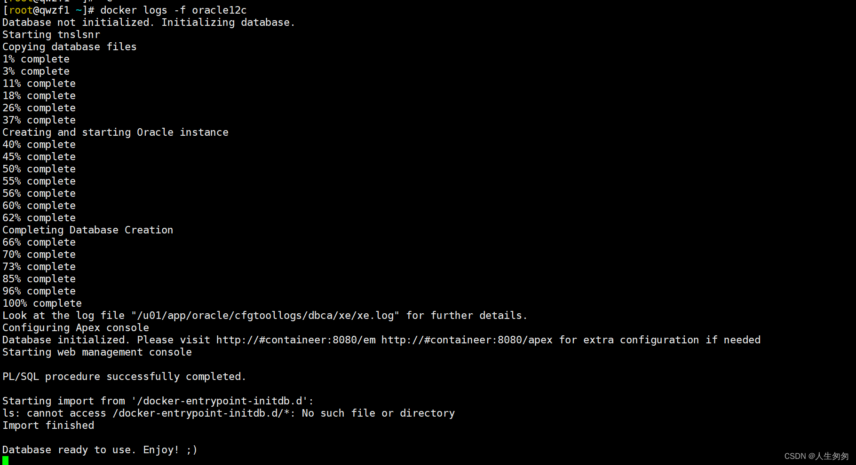Click the 'Copying database files' line
The image size is (856, 465).
point(70,47)
